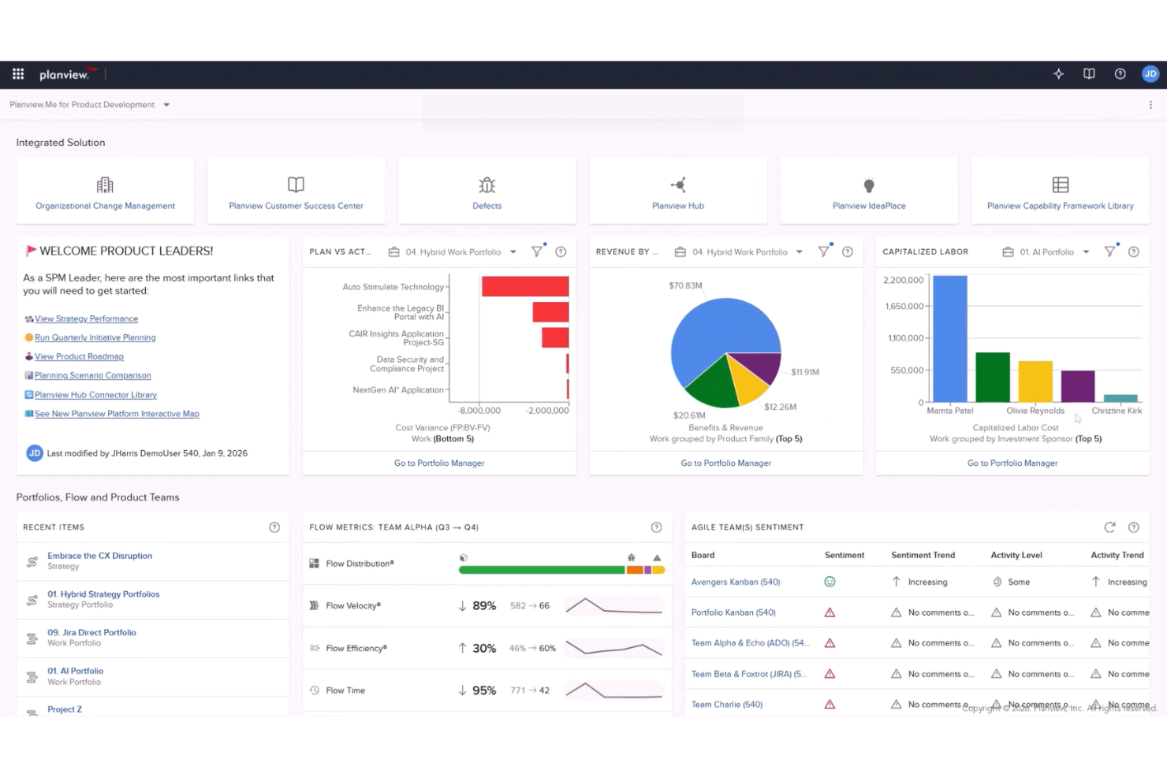Open the JD user avatar menu
Screen dimensions: 1167x778
tap(1150, 74)
